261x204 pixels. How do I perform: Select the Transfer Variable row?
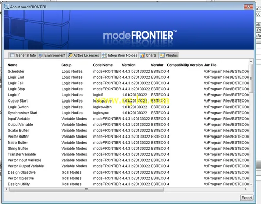coord(128,154)
